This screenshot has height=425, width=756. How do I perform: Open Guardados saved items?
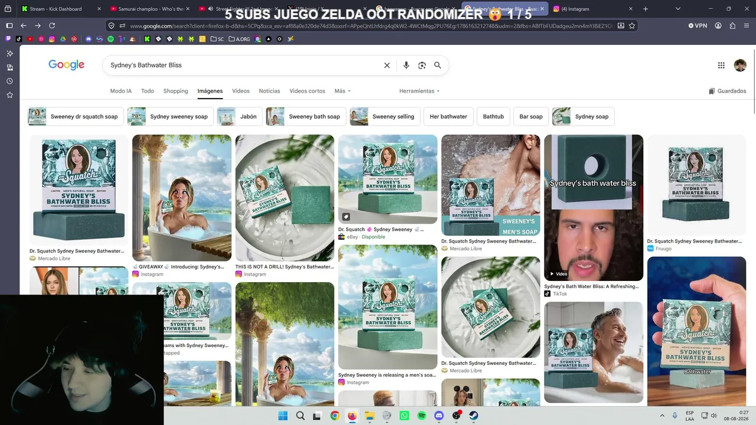pyautogui.click(x=728, y=91)
